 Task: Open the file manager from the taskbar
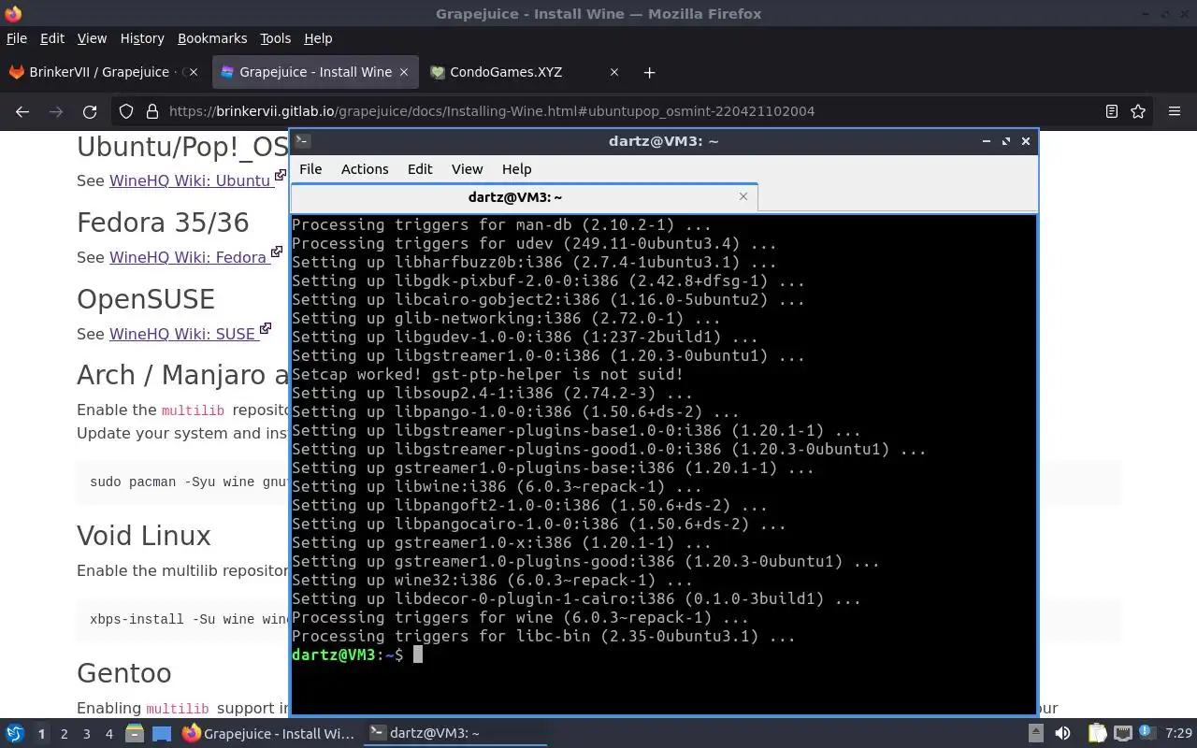[x=134, y=734]
